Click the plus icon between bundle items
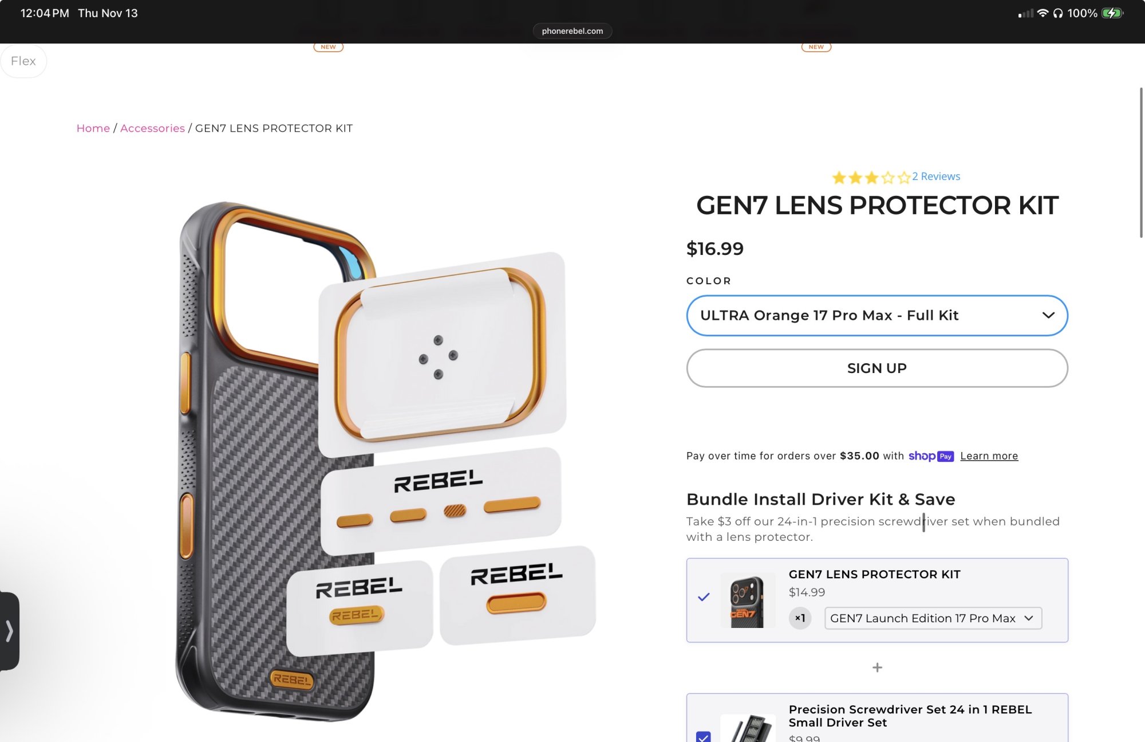The height and width of the screenshot is (742, 1145). 877,668
